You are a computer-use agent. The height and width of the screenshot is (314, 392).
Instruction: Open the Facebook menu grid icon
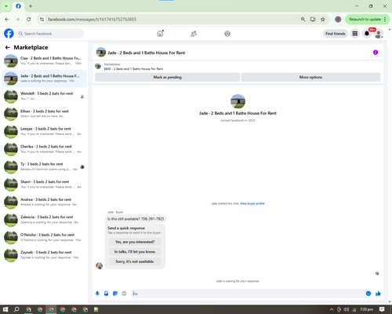coord(355,34)
